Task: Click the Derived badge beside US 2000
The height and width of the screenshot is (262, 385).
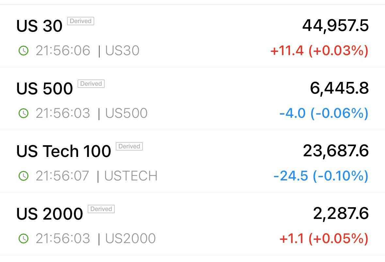Action: tap(101, 209)
